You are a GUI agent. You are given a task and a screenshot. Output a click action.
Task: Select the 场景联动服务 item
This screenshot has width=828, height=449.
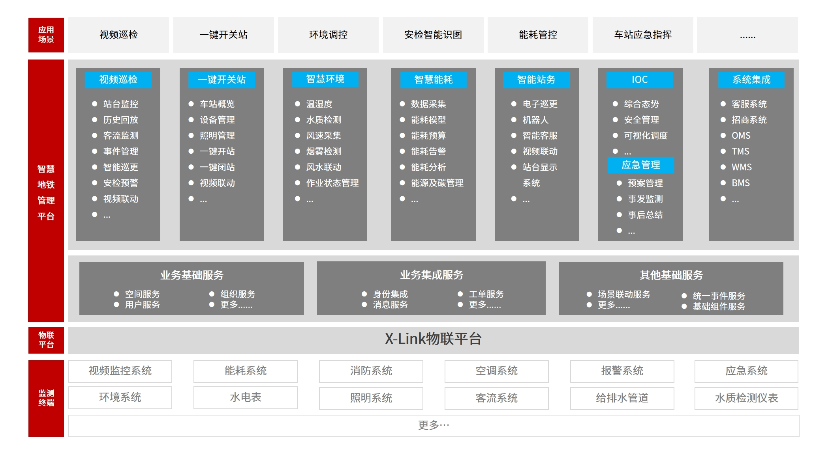tap(624, 294)
